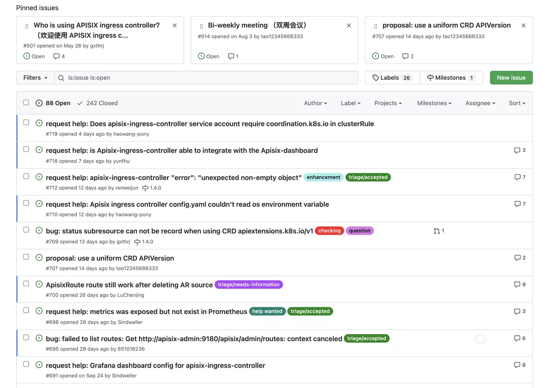Select checkbox for issue #719
Viewport: 555px width, 388px height.
tap(26, 123)
